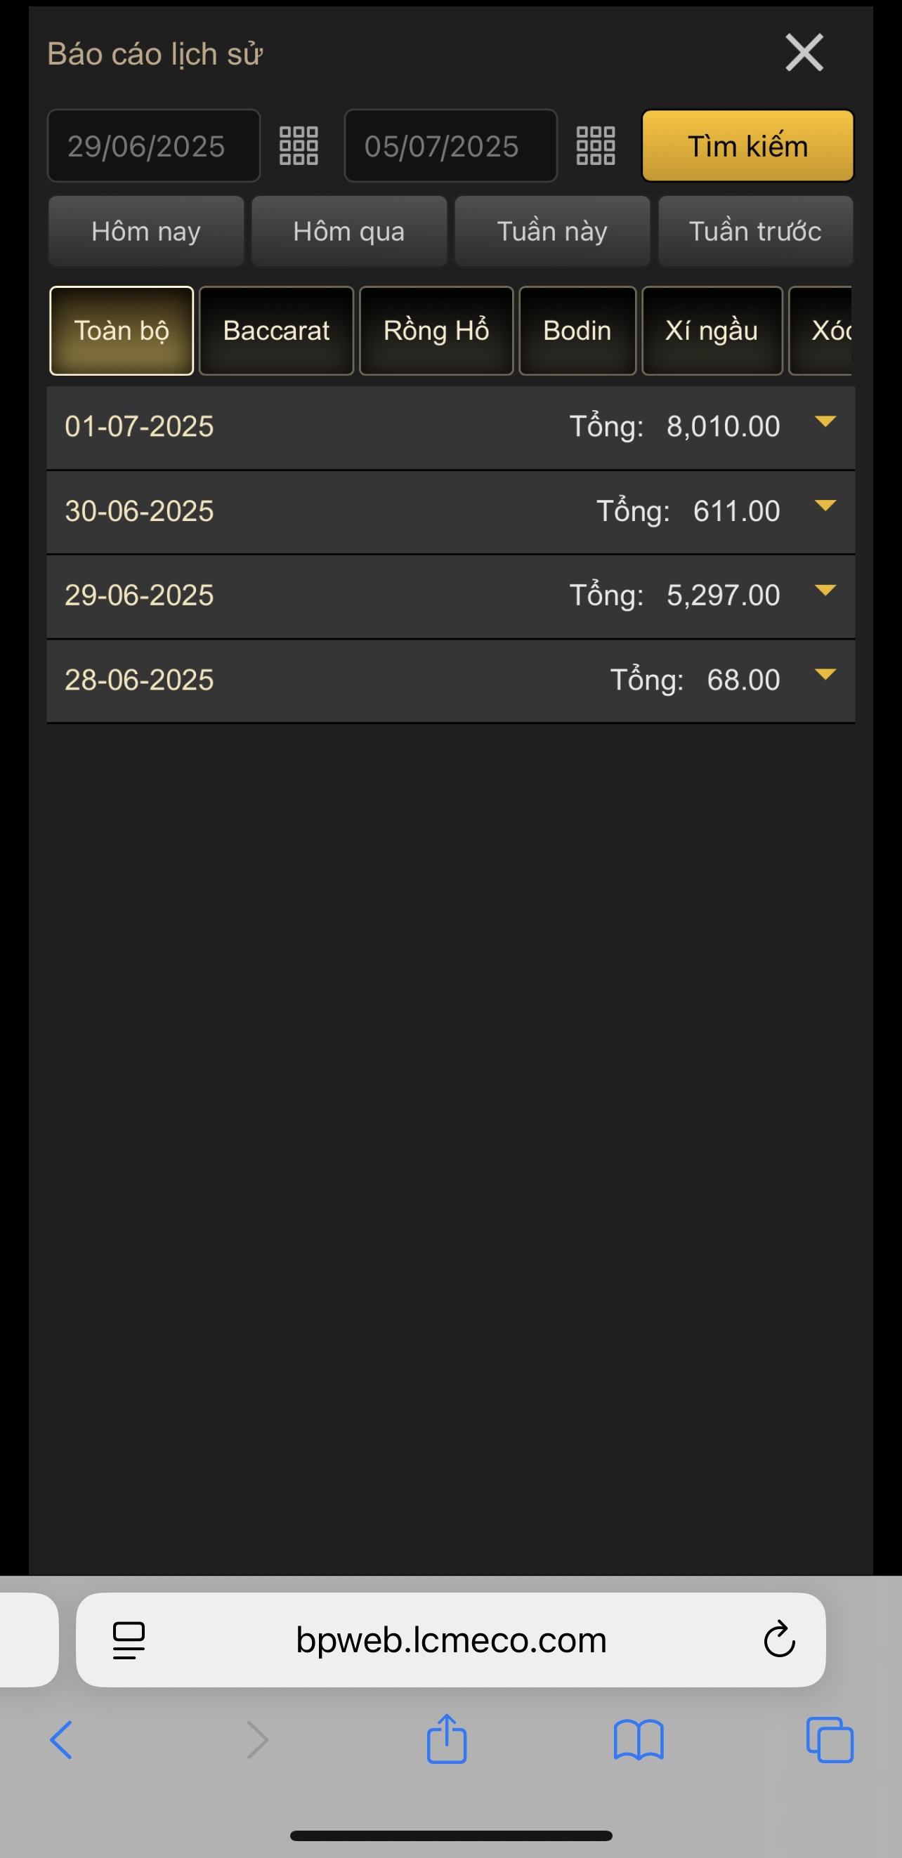Image resolution: width=902 pixels, height=1858 pixels.
Task: Select the Baccarat game tab
Action: pyautogui.click(x=276, y=331)
